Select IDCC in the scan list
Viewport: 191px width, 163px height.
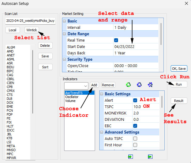pyautogui.click(x=11, y=130)
